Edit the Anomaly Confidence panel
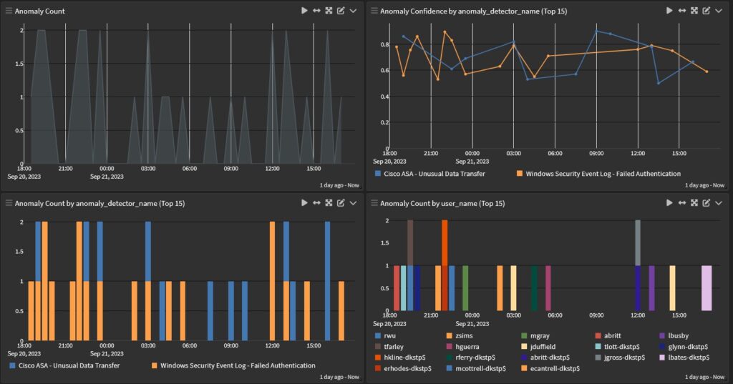 point(707,11)
